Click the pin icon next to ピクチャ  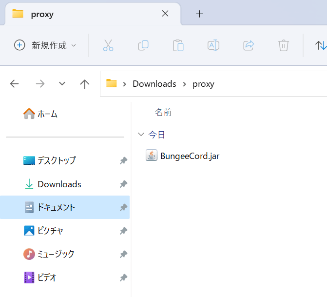(123, 231)
